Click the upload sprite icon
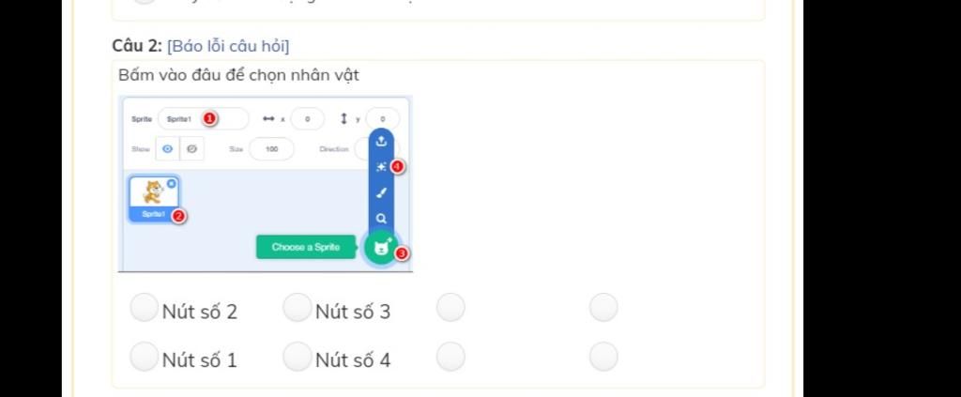Viewport: 961px width, 397px height. pyautogui.click(x=381, y=142)
